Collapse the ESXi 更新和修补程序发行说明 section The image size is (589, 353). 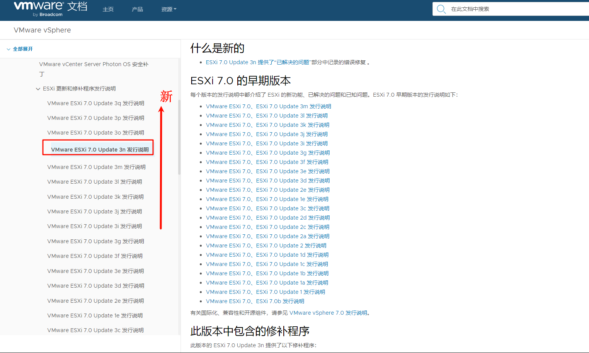click(38, 89)
